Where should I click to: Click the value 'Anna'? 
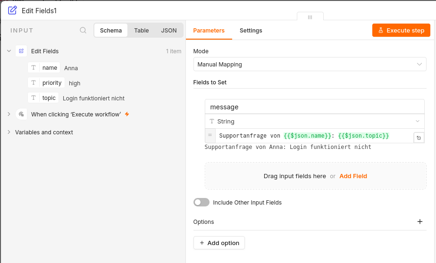71,68
